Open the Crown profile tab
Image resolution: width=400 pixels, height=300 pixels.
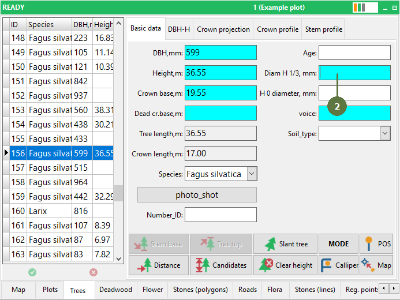click(278, 29)
